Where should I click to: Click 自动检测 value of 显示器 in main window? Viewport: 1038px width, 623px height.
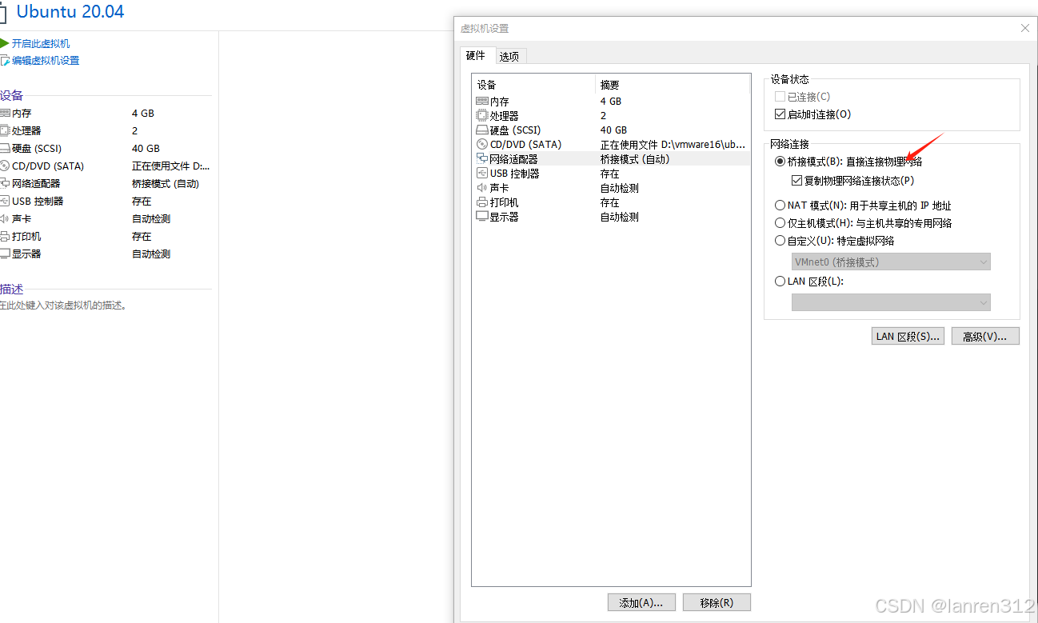pyautogui.click(x=151, y=254)
